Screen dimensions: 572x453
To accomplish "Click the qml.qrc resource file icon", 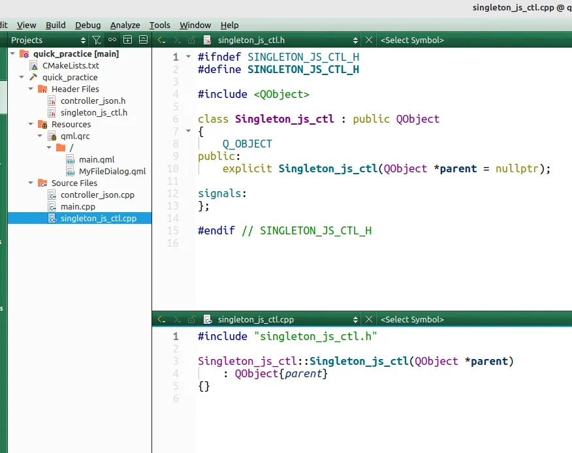I will coord(52,136).
